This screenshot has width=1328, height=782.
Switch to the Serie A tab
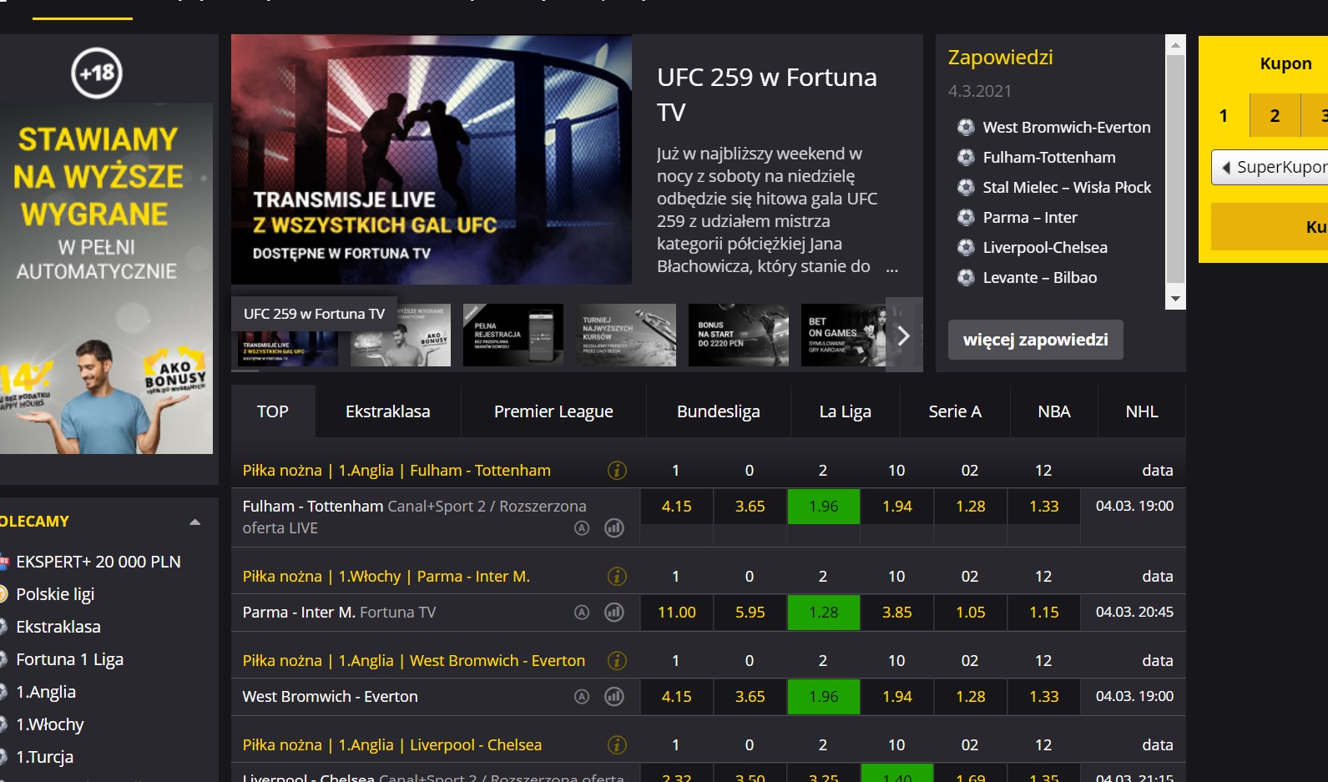pyautogui.click(x=955, y=411)
